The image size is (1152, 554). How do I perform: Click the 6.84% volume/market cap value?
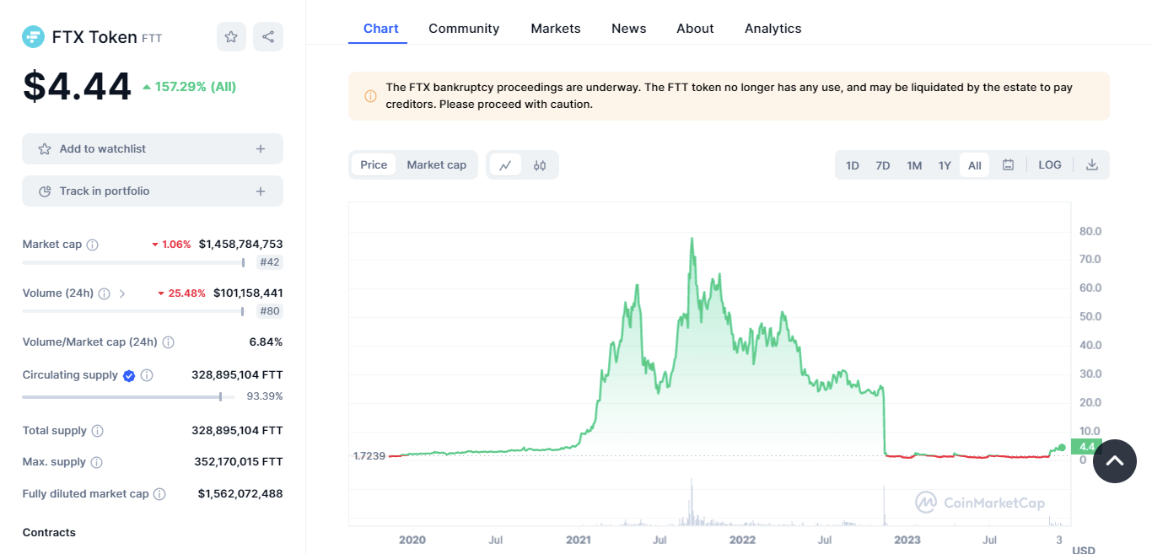click(266, 342)
